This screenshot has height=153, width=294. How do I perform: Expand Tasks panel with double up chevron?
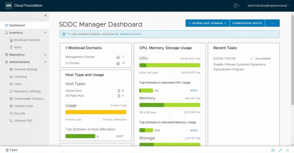point(288,150)
